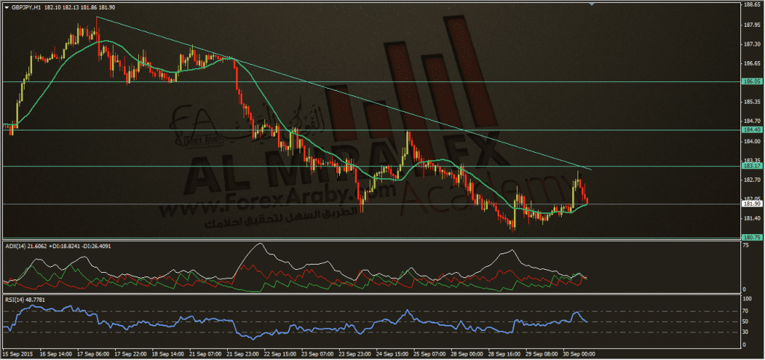Image resolution: width=765 pixels, height=360 pixels.
Task: Click the 187.95 value on price scale
Action: click(752, 25)
